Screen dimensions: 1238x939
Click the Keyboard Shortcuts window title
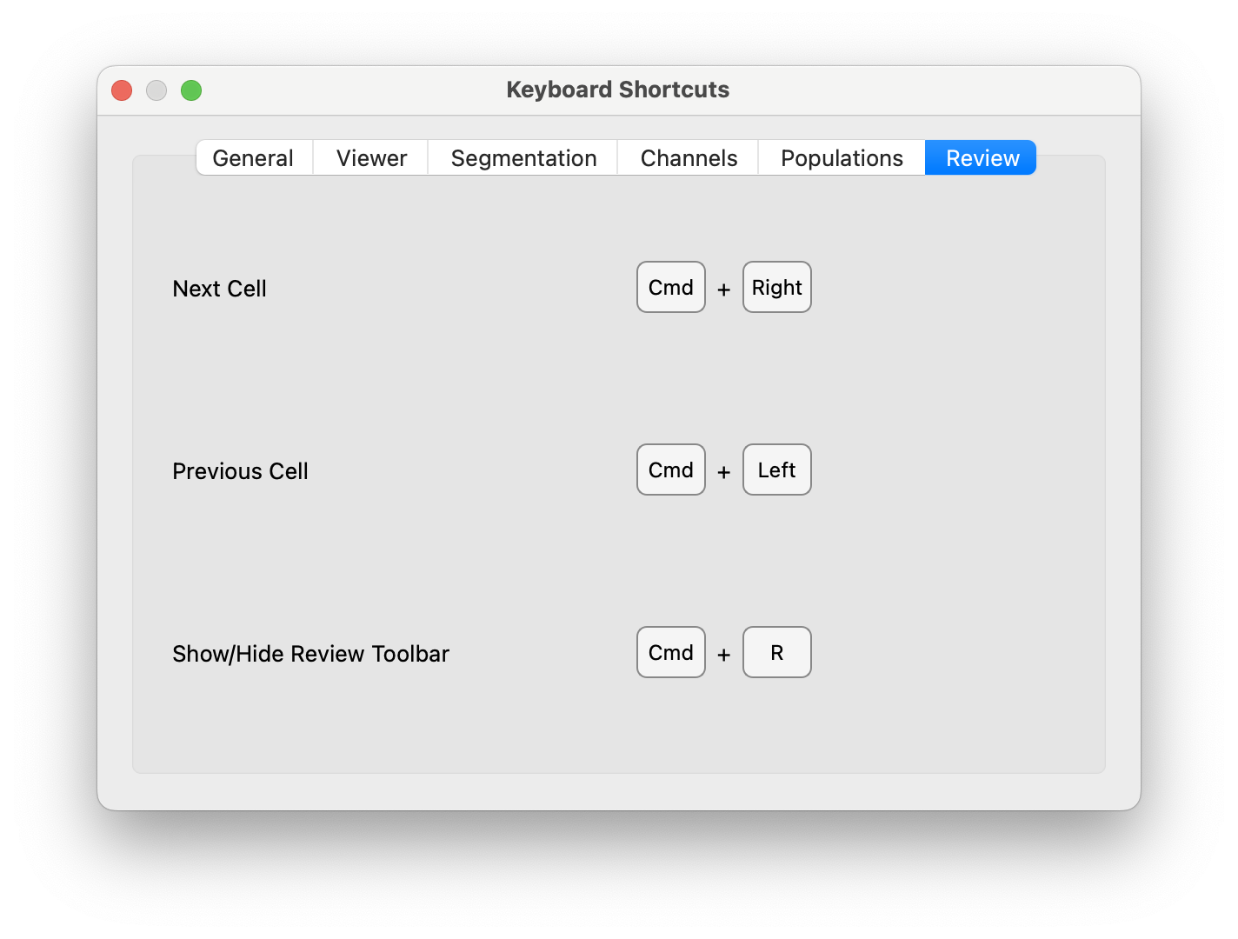tap(618, 90)
